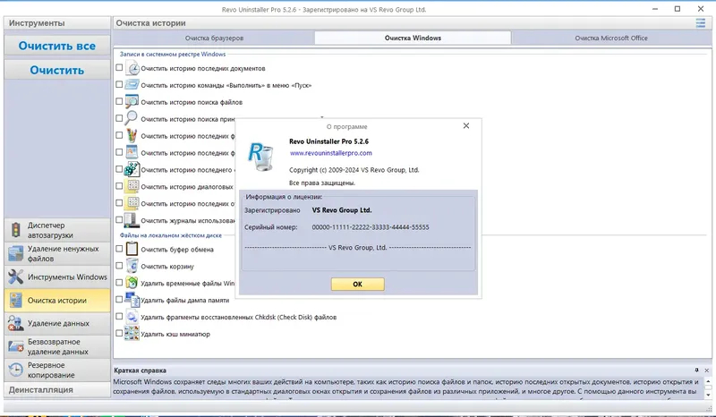The width and height of the screenshot is (716, 417).
Task: Click the Revo Uninstaller logo in About dialog
Action: tap(260, 157)
